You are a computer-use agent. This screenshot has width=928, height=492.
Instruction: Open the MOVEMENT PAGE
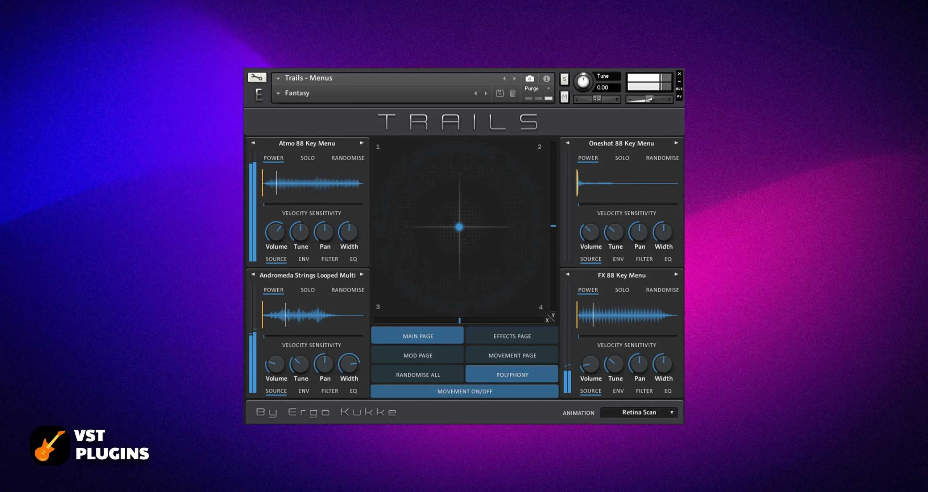click(512, 355)
